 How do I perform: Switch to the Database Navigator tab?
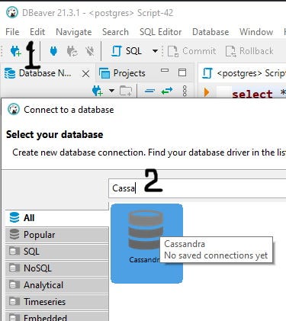click(x=38, y=73)
